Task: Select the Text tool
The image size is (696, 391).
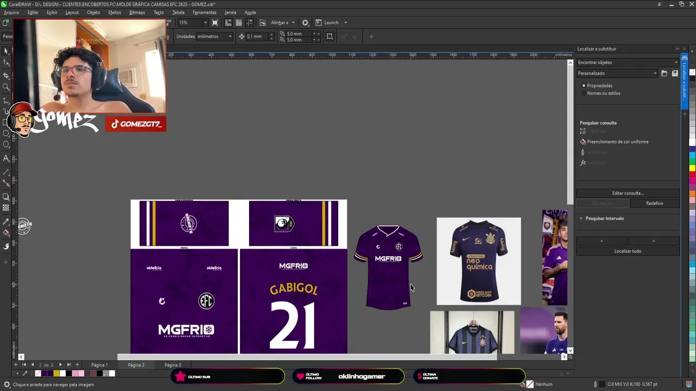Action: pos(6,158)
